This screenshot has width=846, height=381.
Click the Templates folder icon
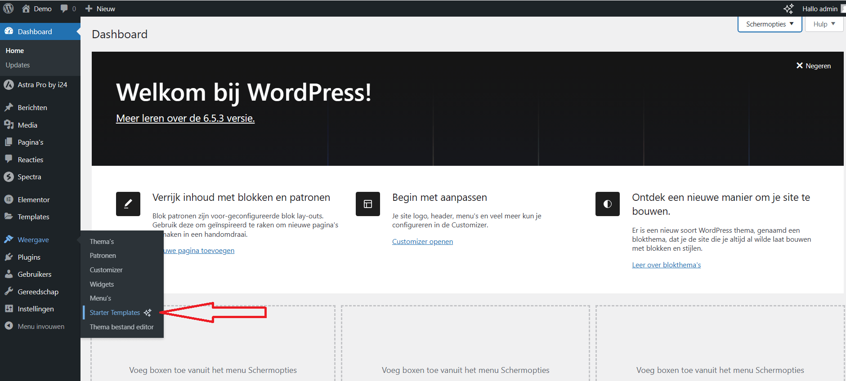pos(9,216)
